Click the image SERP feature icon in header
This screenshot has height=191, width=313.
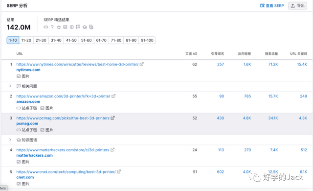[x=65, y=27]
